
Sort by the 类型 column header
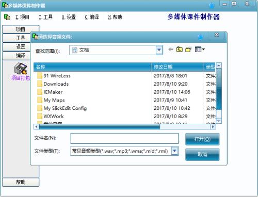click(209, 67)
